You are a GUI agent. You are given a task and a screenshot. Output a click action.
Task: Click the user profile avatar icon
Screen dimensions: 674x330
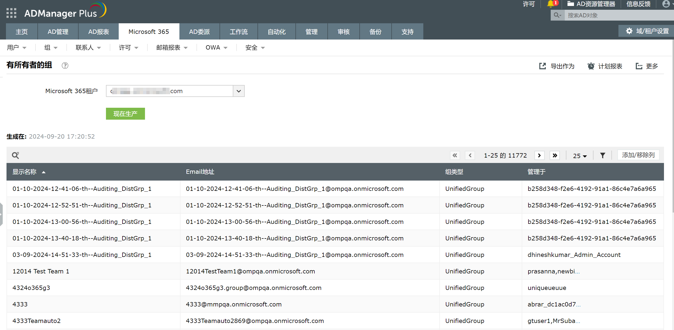(x=666, y=4)
